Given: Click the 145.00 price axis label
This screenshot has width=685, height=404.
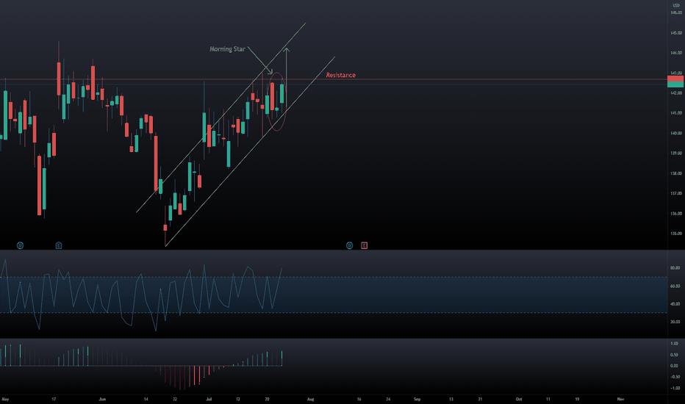Looking at the screenshot, I should pos(676,33).
